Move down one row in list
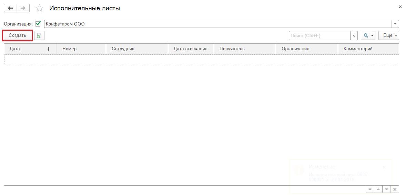Image resolution: width=405 pixels, height=195 pixels. pos(387,189)
